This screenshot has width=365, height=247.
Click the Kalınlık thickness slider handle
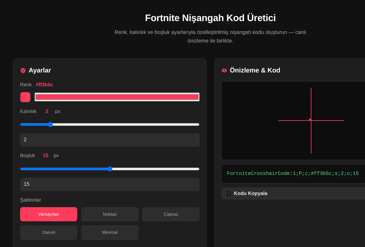50,124
